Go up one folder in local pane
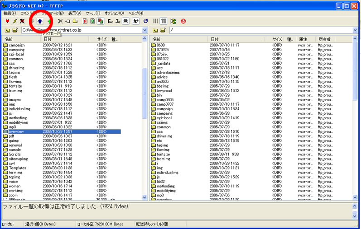 click(x=7, y=30)
